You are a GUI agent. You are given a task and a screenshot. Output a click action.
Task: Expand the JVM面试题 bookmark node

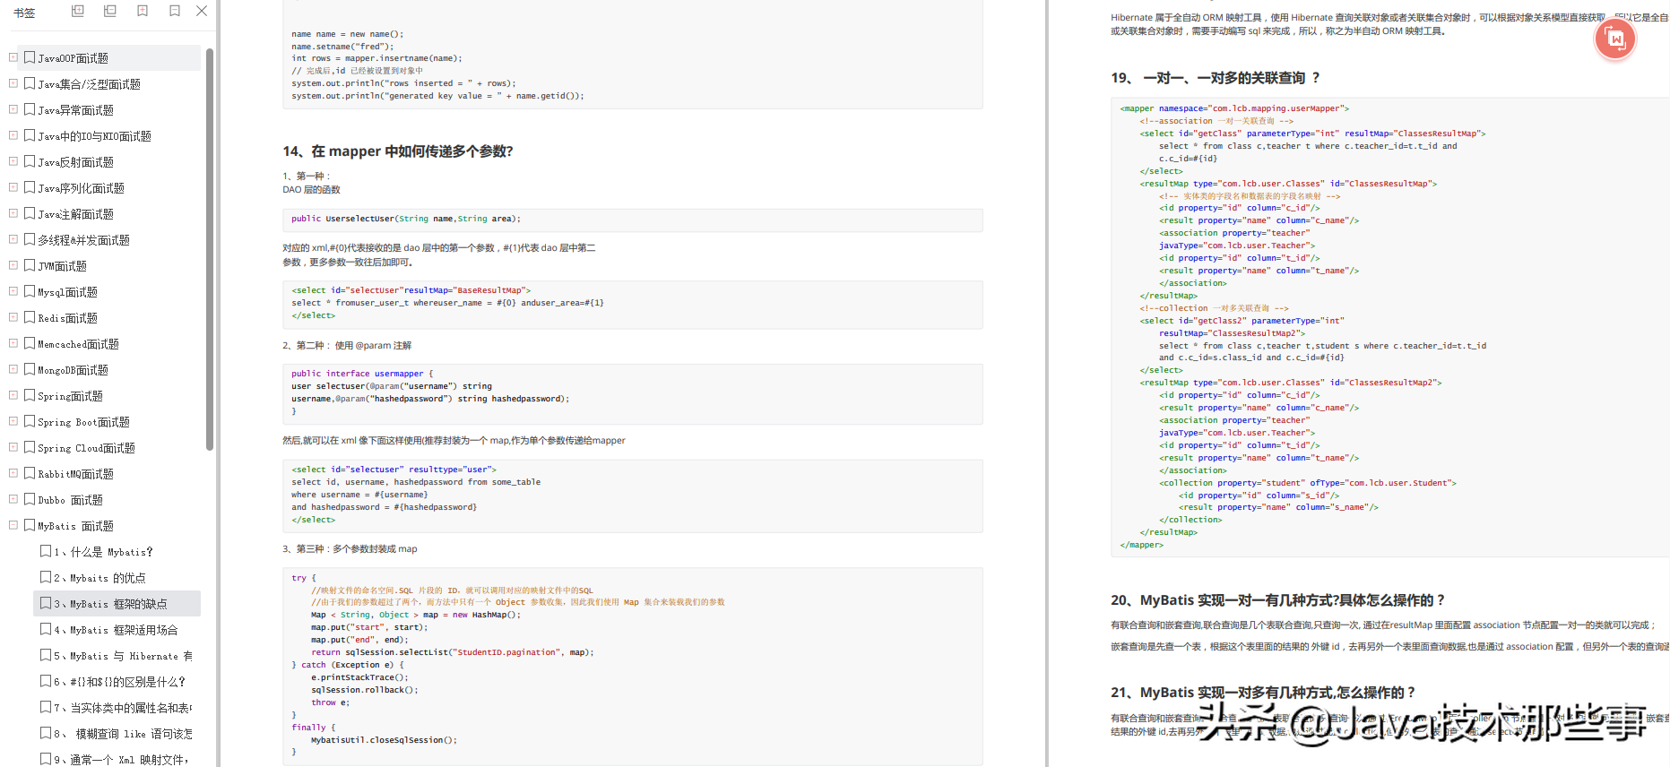tap(13, 265)
